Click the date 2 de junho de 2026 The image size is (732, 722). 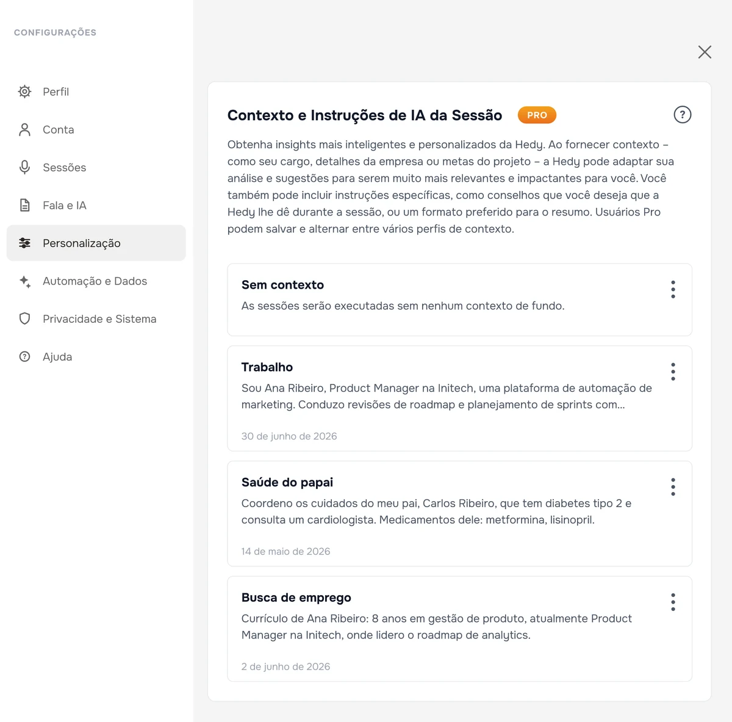click(x=285, y=667)
